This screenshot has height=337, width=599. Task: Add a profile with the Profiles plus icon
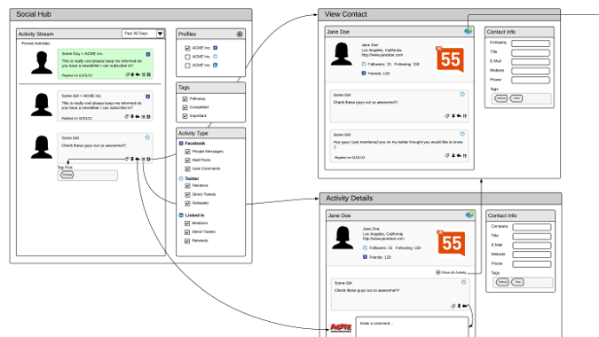pos(240,34)
